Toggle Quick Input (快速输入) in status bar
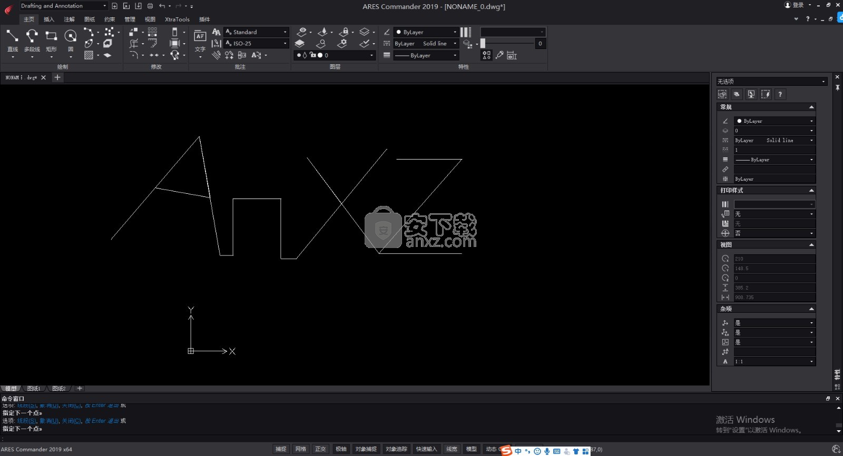The height and width of the screenshot is (456, 843). tap(426, 449)
